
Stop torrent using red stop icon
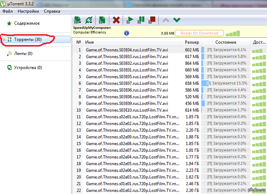tap(152, 20)
